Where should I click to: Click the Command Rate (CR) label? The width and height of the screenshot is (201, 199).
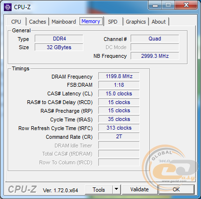[x=69, y=137]
